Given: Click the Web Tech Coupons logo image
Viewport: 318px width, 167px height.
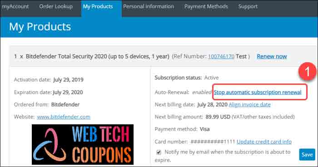Looking at the screenshot, I should [x=83, y=144].
